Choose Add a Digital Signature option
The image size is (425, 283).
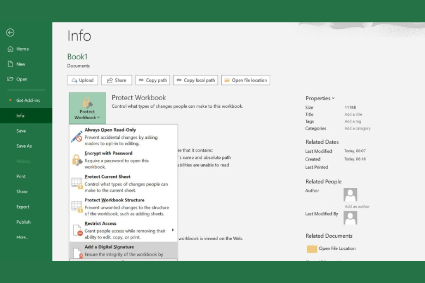[x=123, y=250]
